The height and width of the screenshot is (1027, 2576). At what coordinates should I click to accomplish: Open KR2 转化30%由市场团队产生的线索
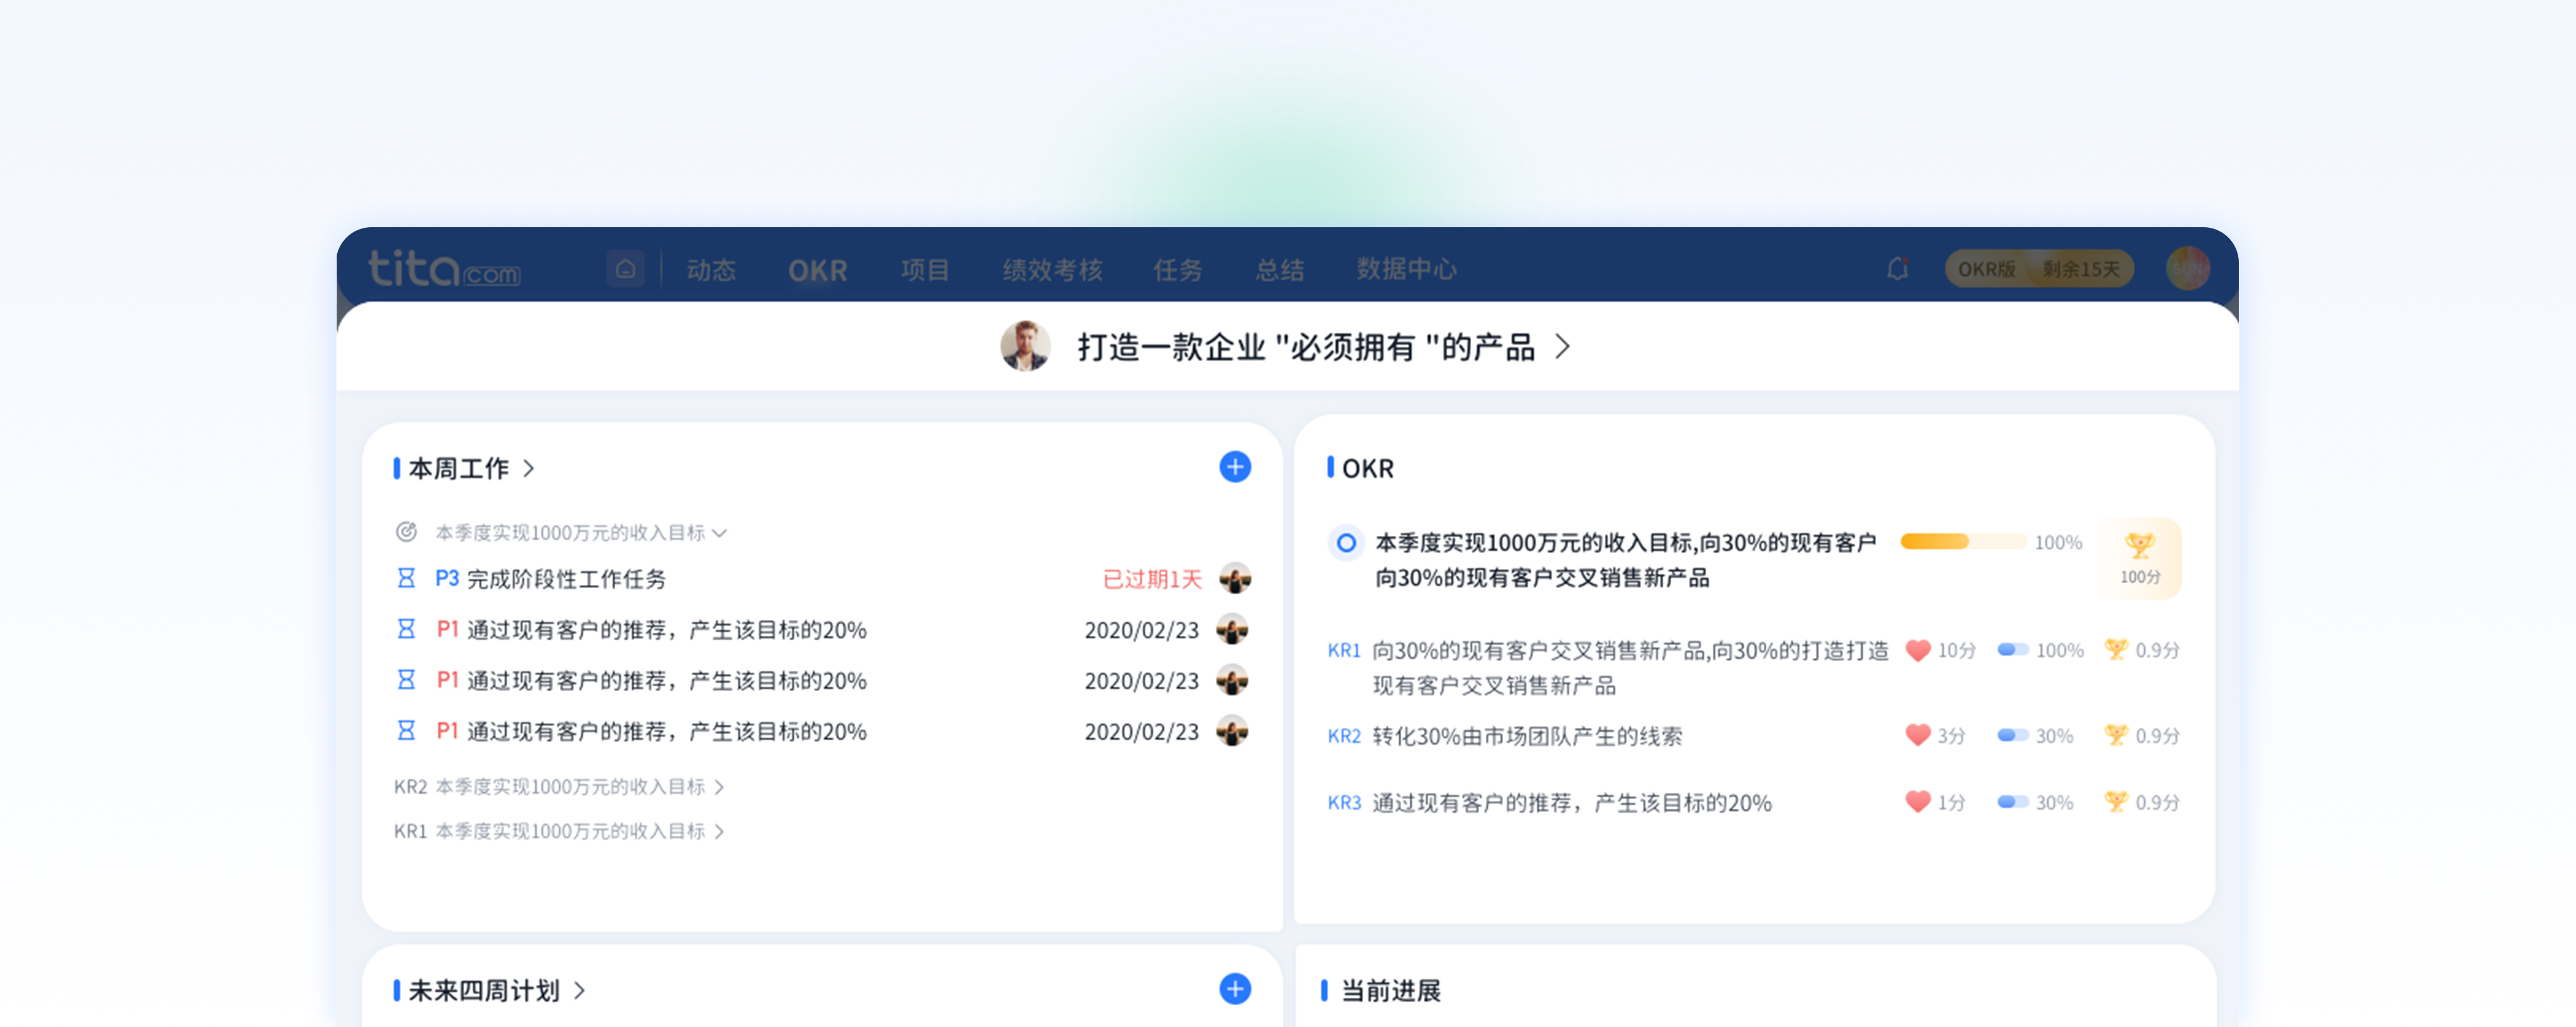(x=1527, y=736)
